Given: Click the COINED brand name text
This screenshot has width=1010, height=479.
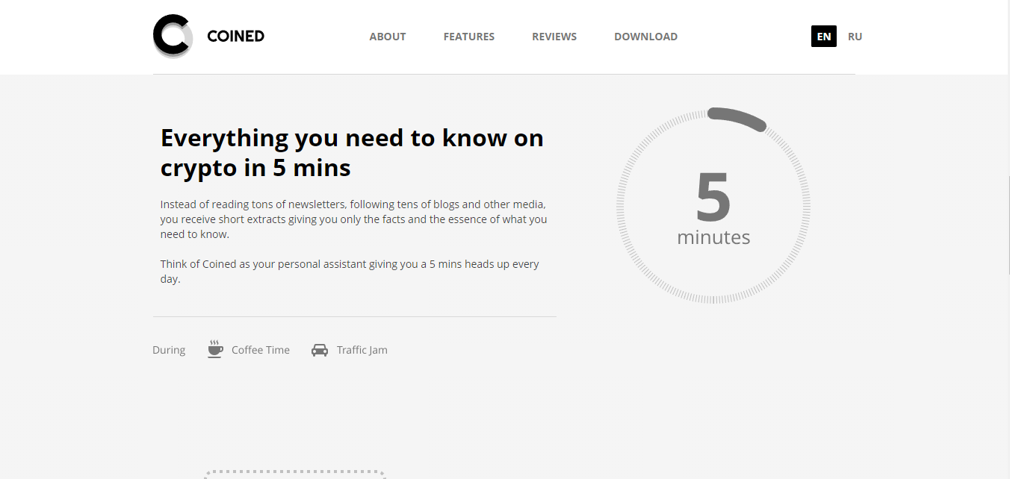Looking at the screenshot, I should tap(236, 37).
